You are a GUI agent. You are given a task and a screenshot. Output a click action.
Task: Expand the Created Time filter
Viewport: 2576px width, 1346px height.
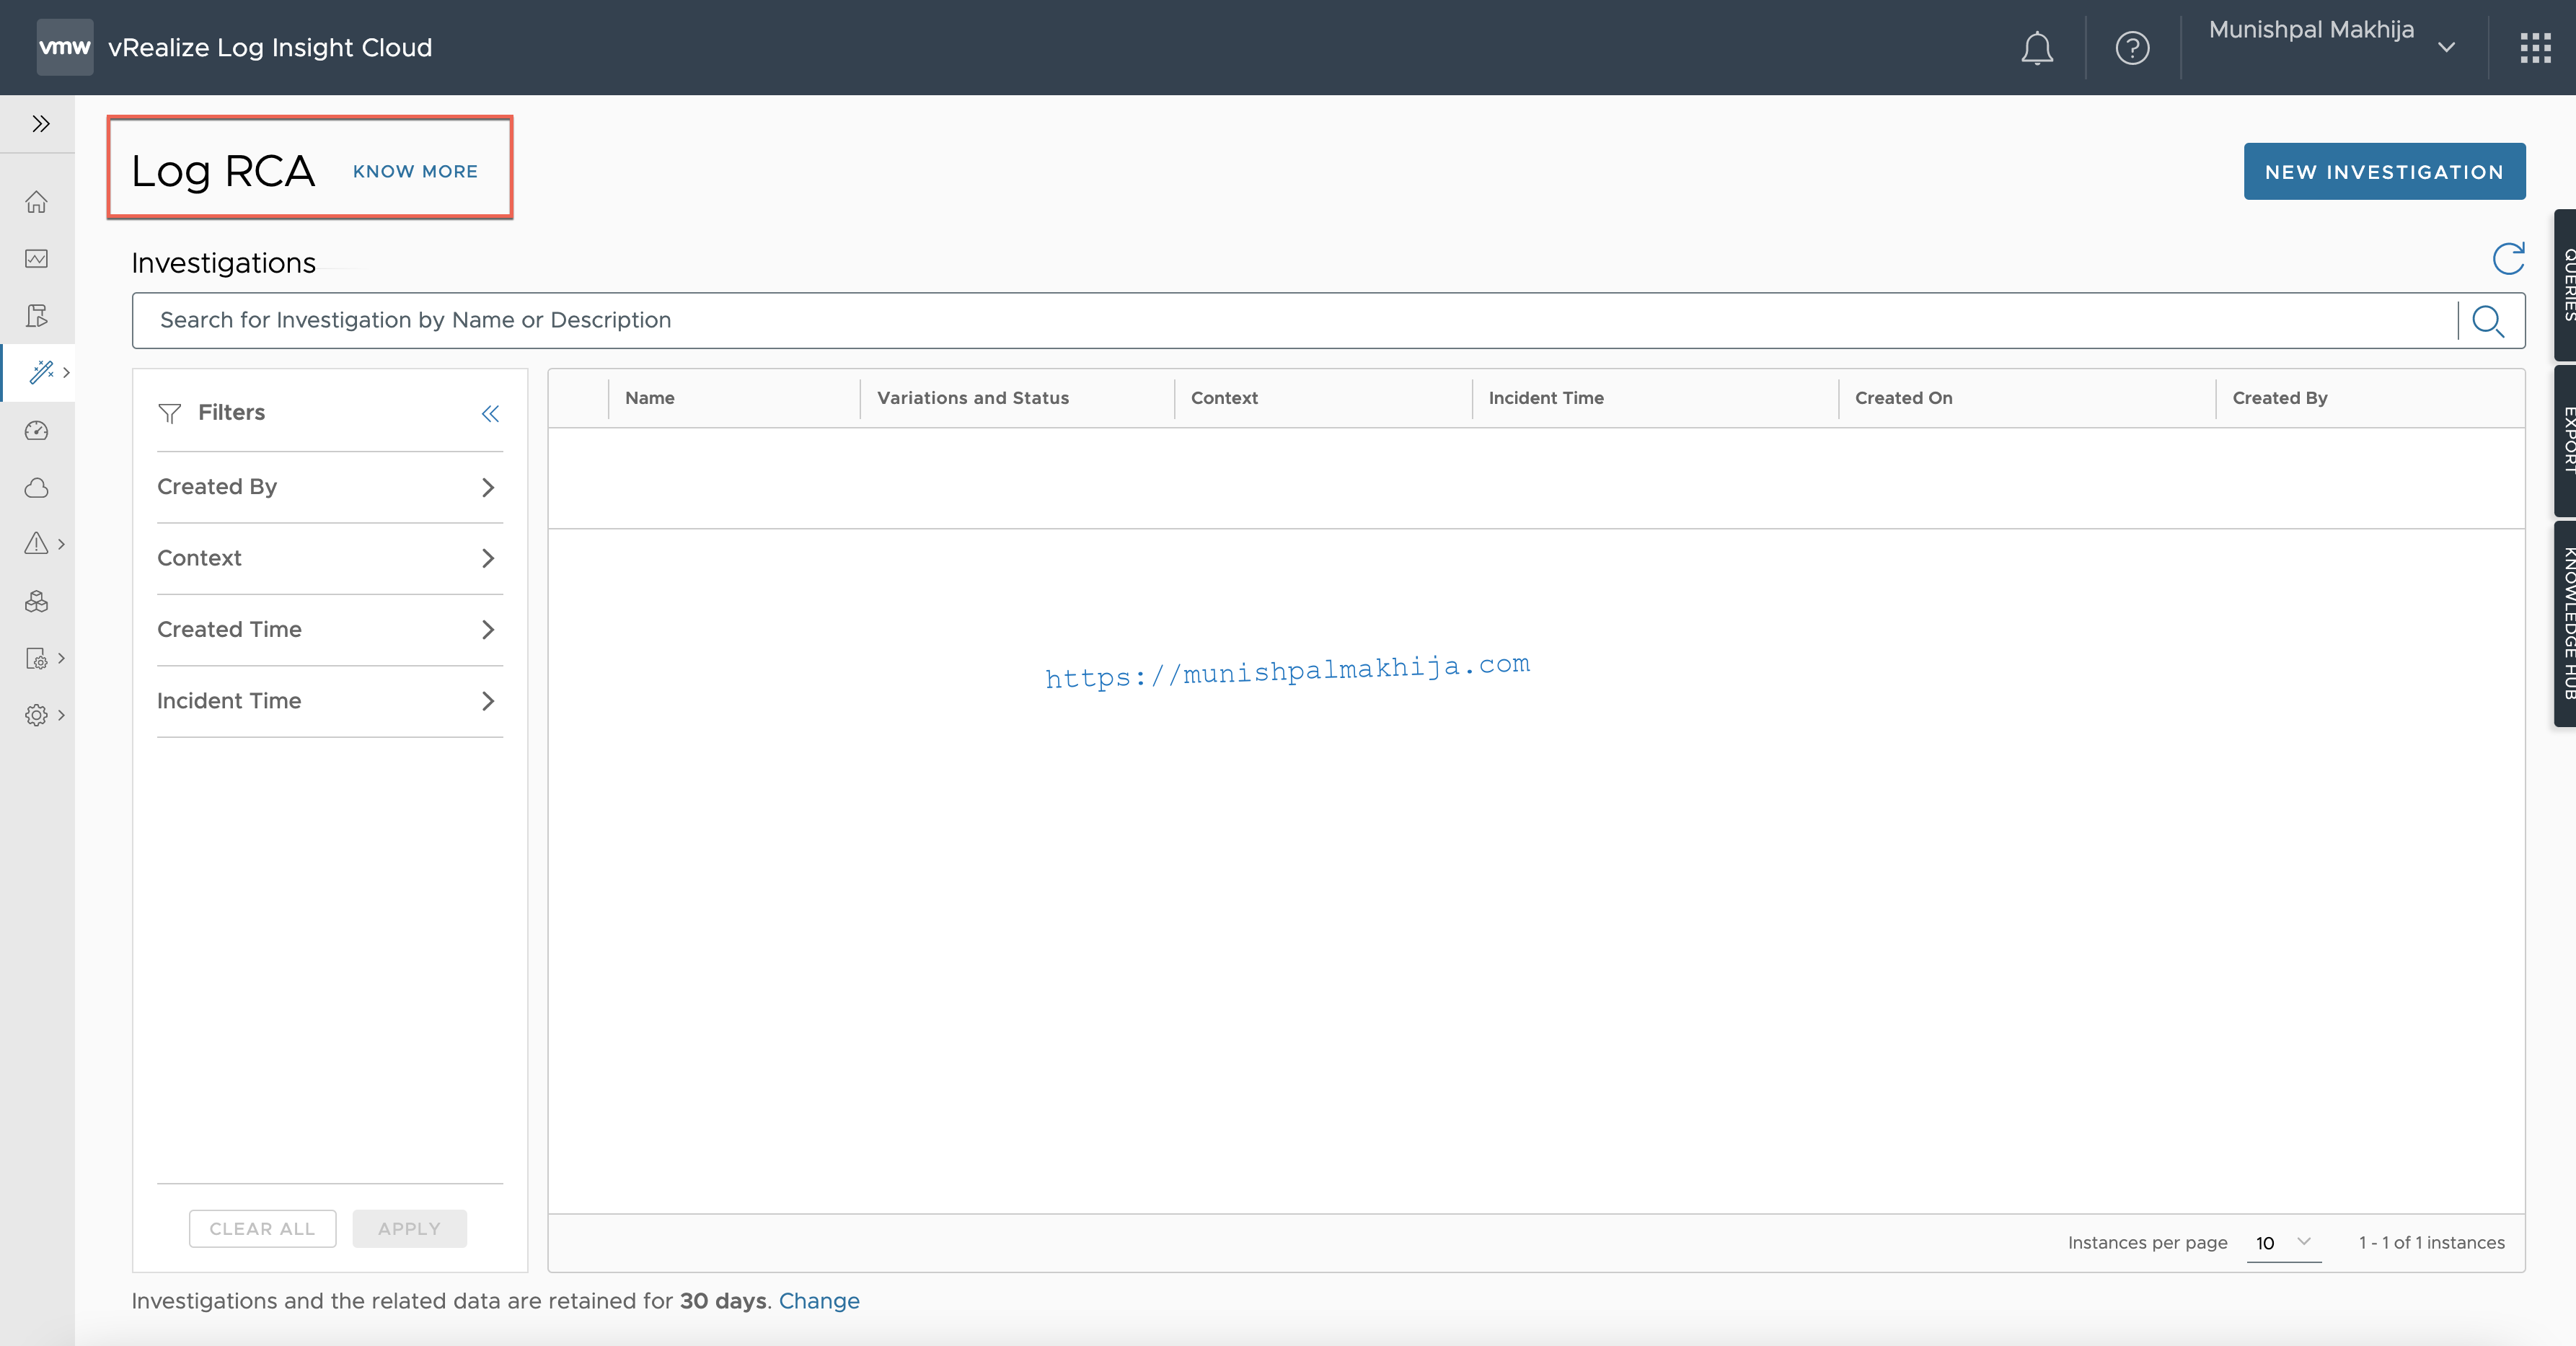pos(329,630)
